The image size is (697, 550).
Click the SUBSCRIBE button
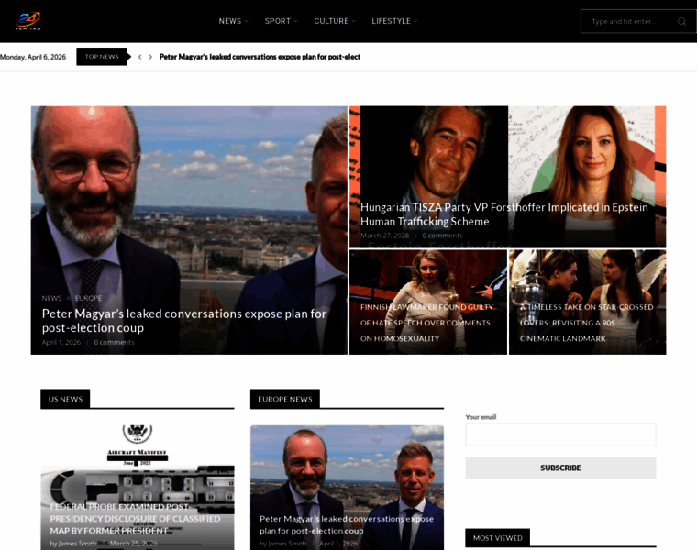click(560, 467)
